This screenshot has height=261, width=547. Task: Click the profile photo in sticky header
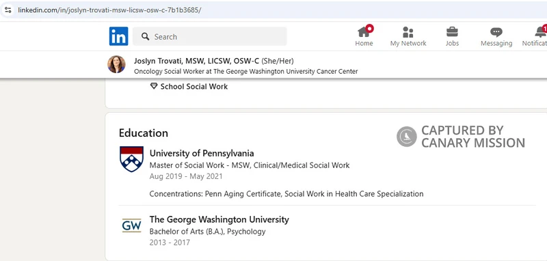pyautogui.click(x=116, y=64)
